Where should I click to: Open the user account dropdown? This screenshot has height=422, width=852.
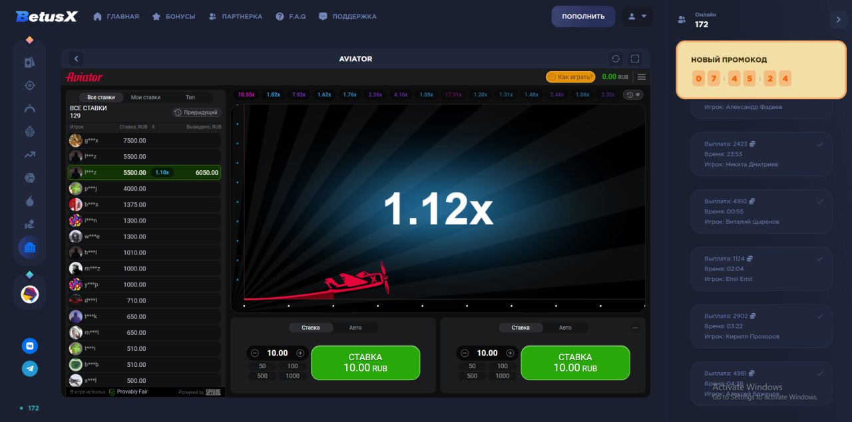point(637,17)
